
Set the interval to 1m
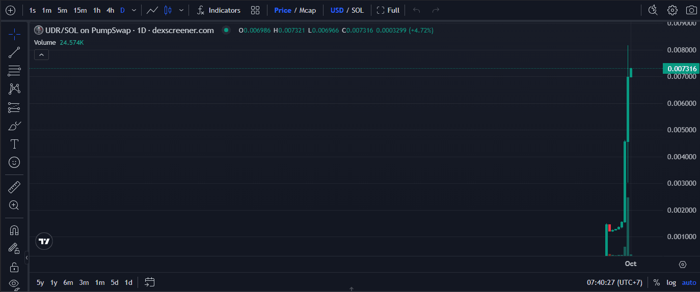click(x=46, y=10)
